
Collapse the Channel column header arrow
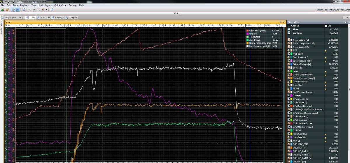pos(289,26)
